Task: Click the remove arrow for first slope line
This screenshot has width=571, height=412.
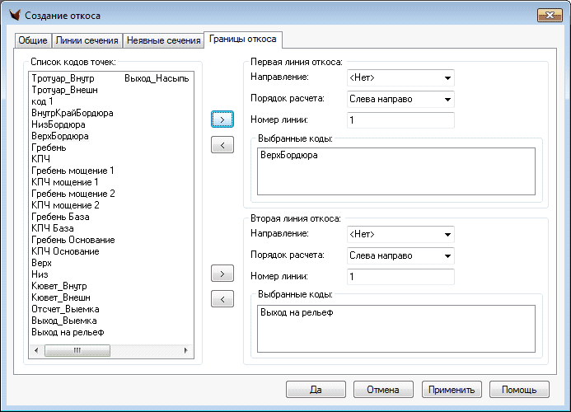Action: pos(222,145)
